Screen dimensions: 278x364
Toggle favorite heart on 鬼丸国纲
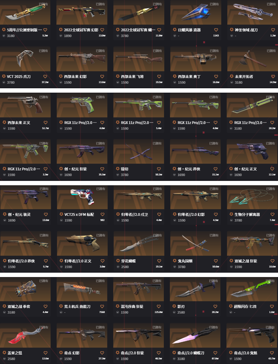215,261
